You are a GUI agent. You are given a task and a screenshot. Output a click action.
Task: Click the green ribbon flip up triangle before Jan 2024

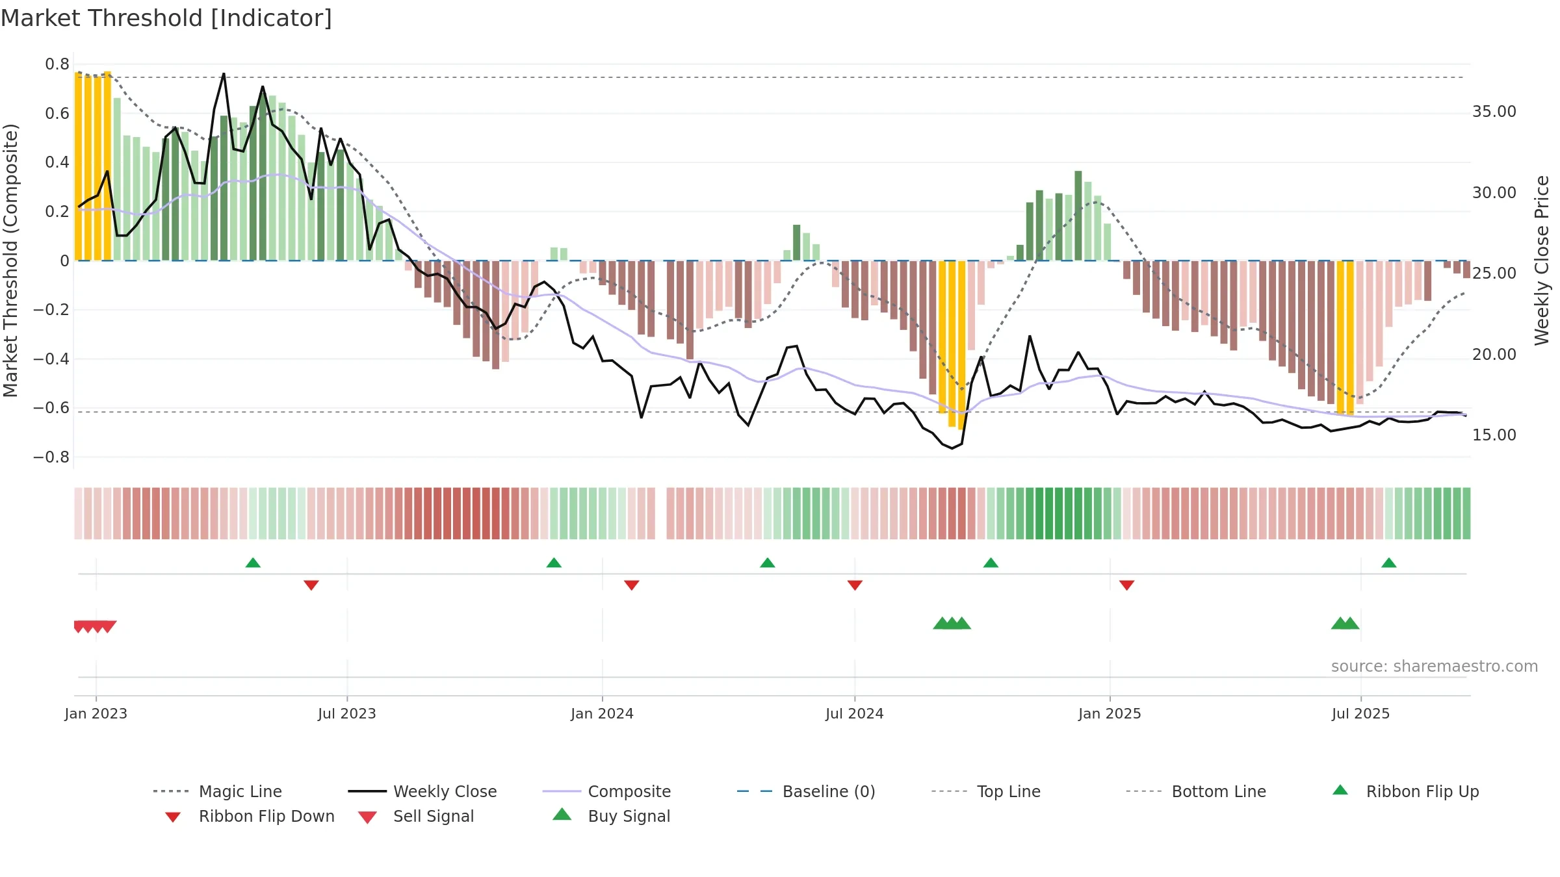tap(554, 563)
